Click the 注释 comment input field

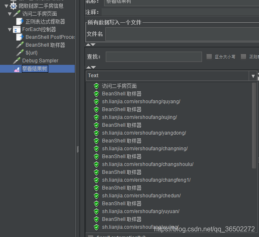pos(180,12)
